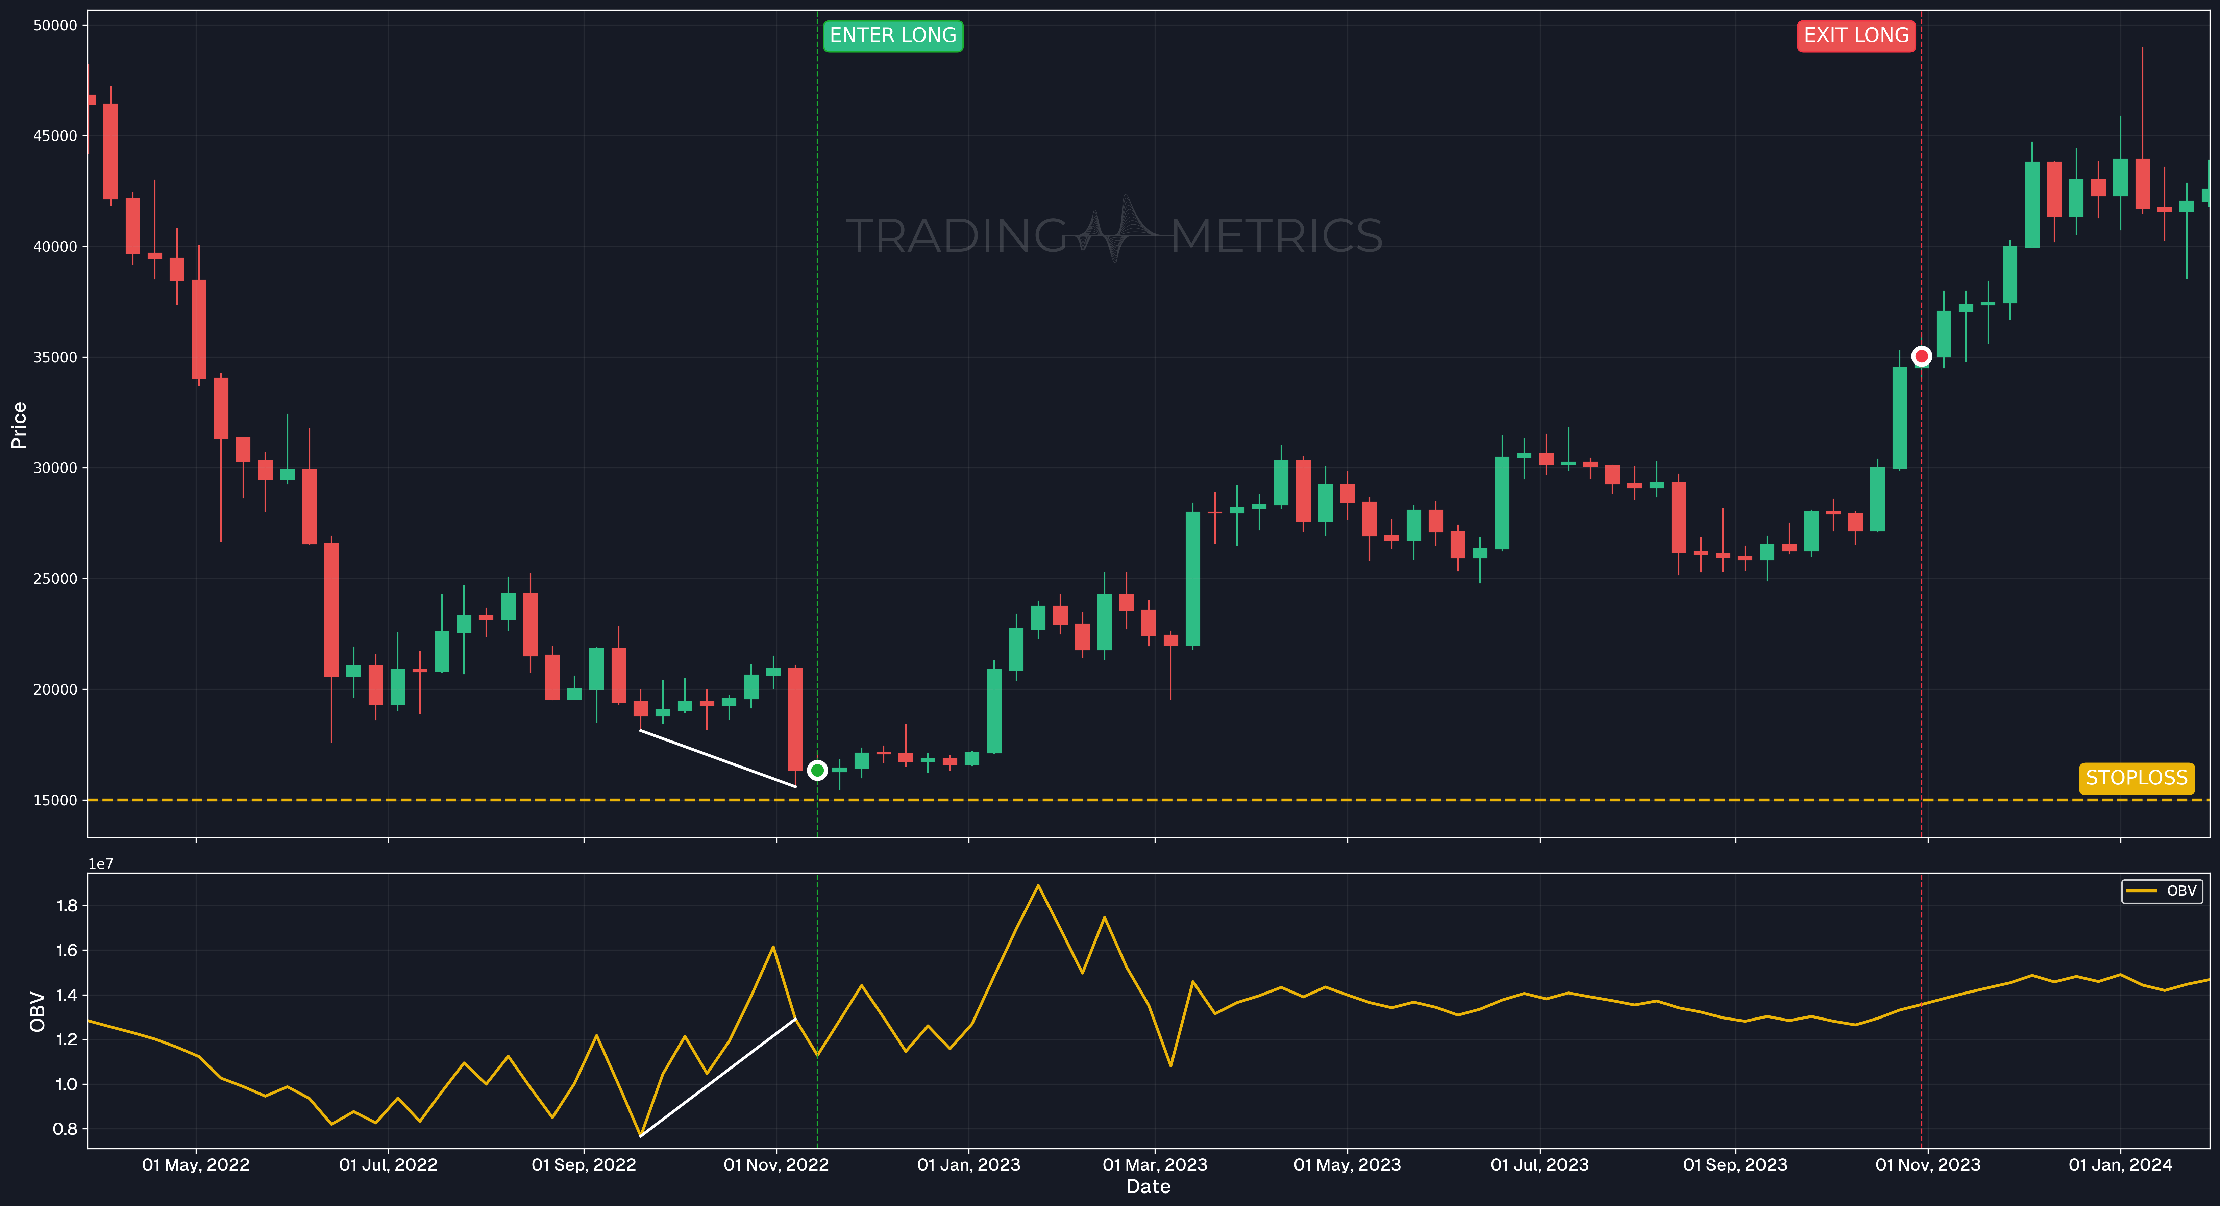This screenshot has width=2220, height=1206.
Task: Click the 45000 price tick label
Action: pos(55,136)
